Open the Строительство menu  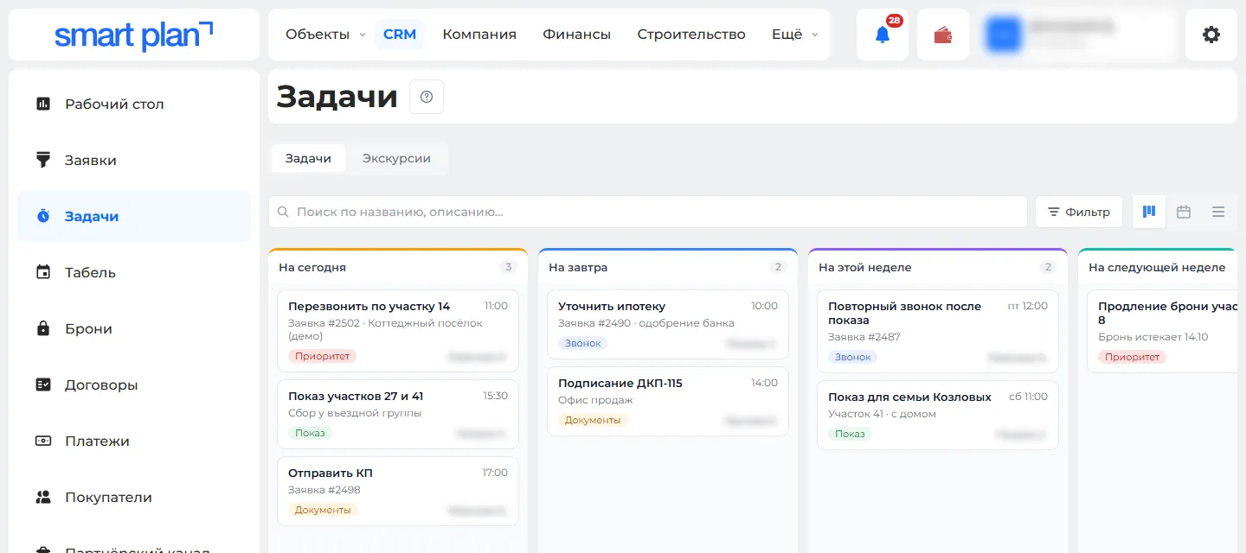(x=691, y=35)
